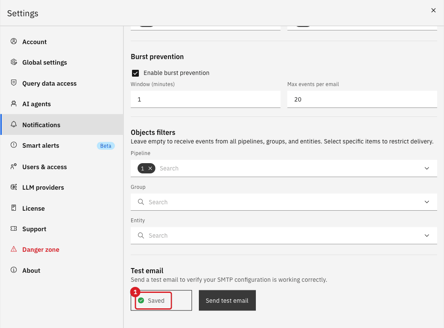This screenshot has width=444, height=328.
Task: Select Notifications in the sidebar
Action: pos(62,125)
